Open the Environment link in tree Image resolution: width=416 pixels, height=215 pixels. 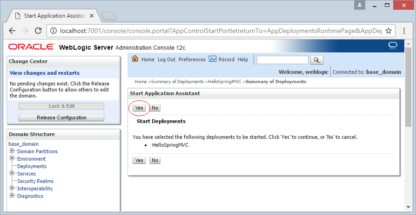[x=31, y=159]
